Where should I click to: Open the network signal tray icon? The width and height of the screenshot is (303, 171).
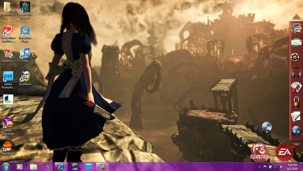coord(276,167)
